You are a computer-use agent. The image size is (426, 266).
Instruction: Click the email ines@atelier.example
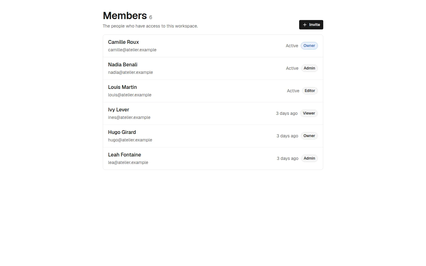pyautogui.click(x=129, y=117)
